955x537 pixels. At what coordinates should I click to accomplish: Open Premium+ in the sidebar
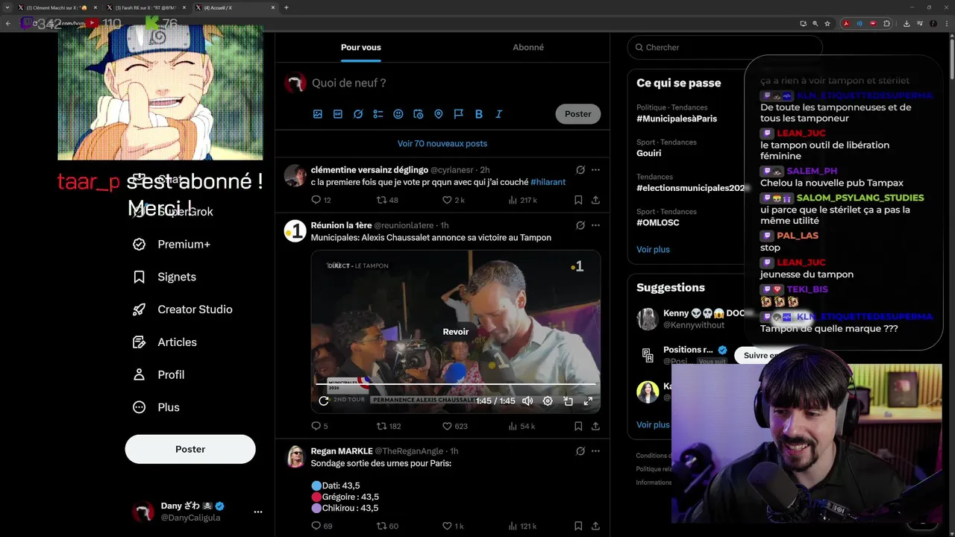172,244
